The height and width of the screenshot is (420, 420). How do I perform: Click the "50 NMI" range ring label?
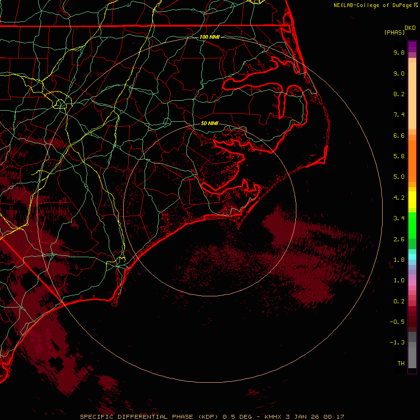coord(210,123)
